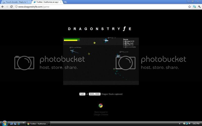Screen dimensions: 202x126
Task: Open the Chrome wrench settings menu
Action: (x=199, y=7)
